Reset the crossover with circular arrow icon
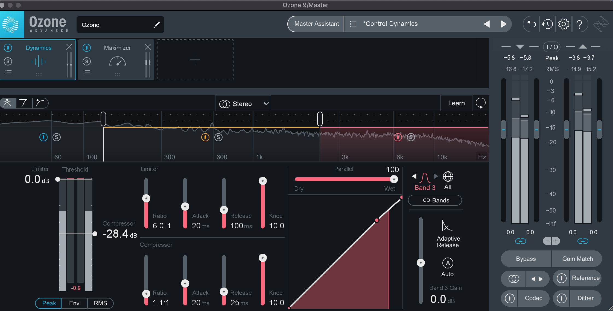Screen dimensions: 613x311 point(480,103)
